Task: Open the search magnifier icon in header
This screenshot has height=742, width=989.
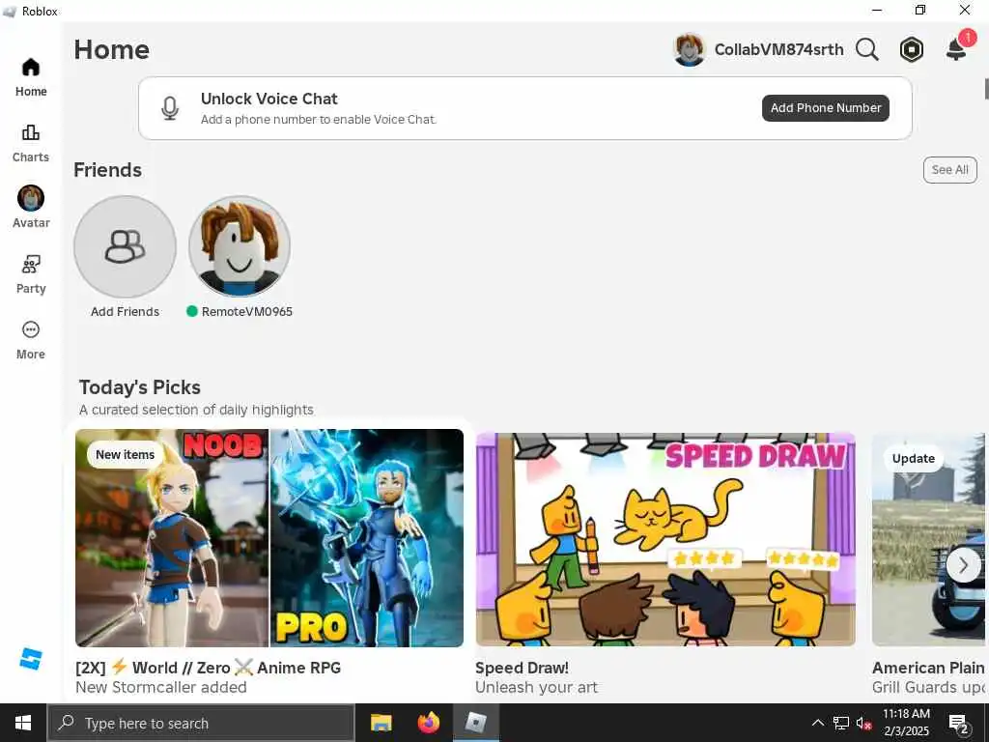Action: (x=867, y=49)
